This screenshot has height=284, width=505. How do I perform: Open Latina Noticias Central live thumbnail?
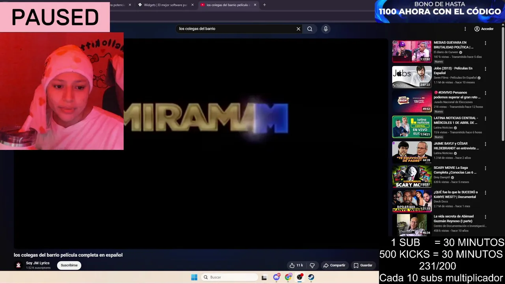(412, 127)
